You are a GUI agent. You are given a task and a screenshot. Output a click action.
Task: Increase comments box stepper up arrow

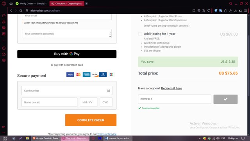coord(110,33)
